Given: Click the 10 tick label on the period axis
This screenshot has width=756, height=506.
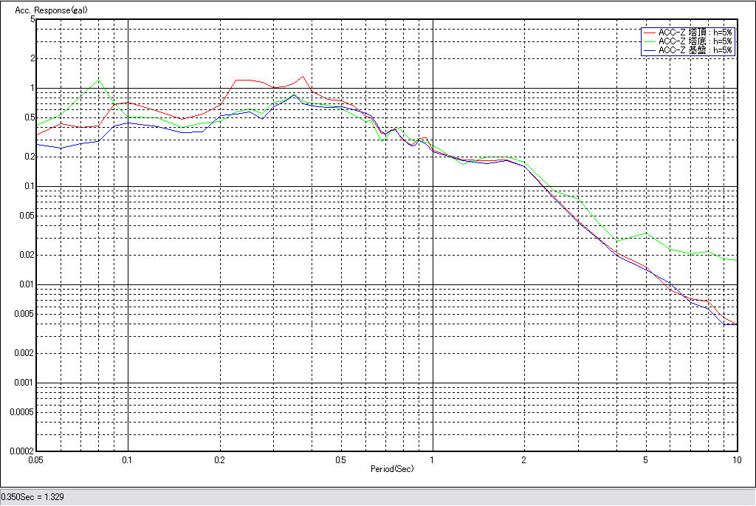Looking at the screenshot, I should coord(736,459).
